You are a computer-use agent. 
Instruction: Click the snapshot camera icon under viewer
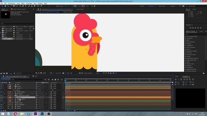(x=63, y=73)
